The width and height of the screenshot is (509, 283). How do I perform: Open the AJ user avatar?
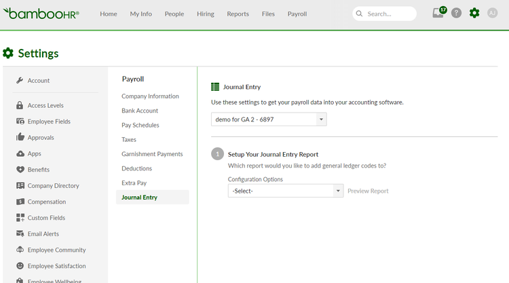pos(492,13)
